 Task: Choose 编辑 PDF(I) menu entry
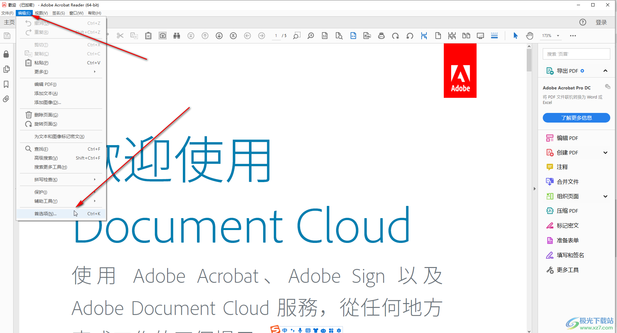[x=61, y=84]
